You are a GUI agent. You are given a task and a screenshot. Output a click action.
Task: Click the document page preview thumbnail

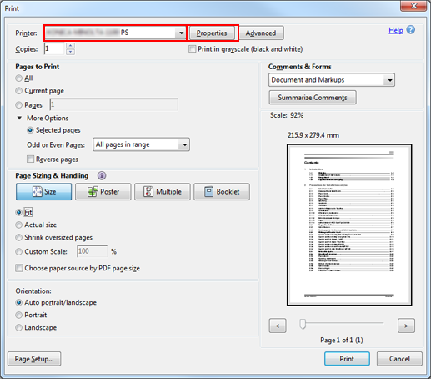[349, 225]
